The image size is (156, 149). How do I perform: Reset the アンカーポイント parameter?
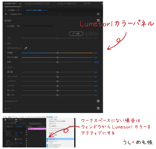tap(26, 143)
